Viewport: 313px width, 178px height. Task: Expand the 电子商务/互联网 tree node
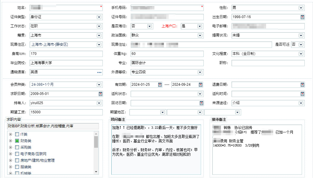[11, 154]
